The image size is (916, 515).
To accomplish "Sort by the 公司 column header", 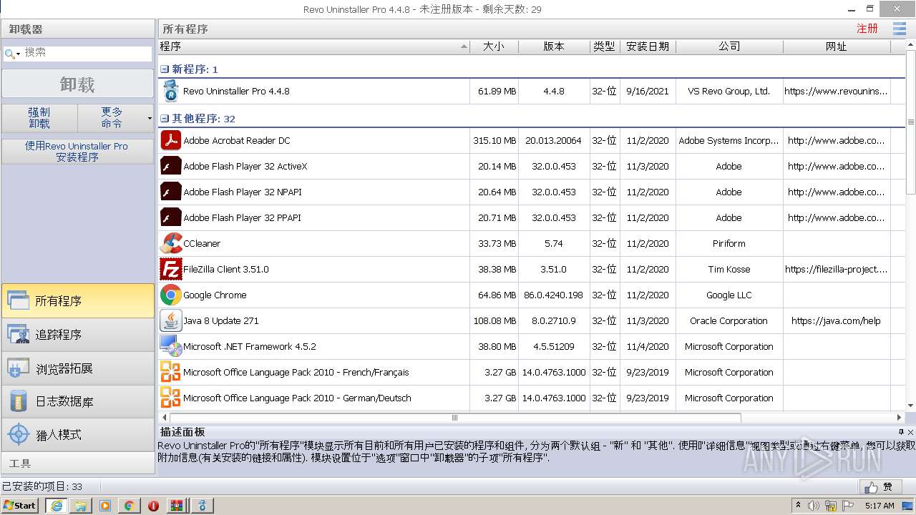I will click(x=729, y=46).
